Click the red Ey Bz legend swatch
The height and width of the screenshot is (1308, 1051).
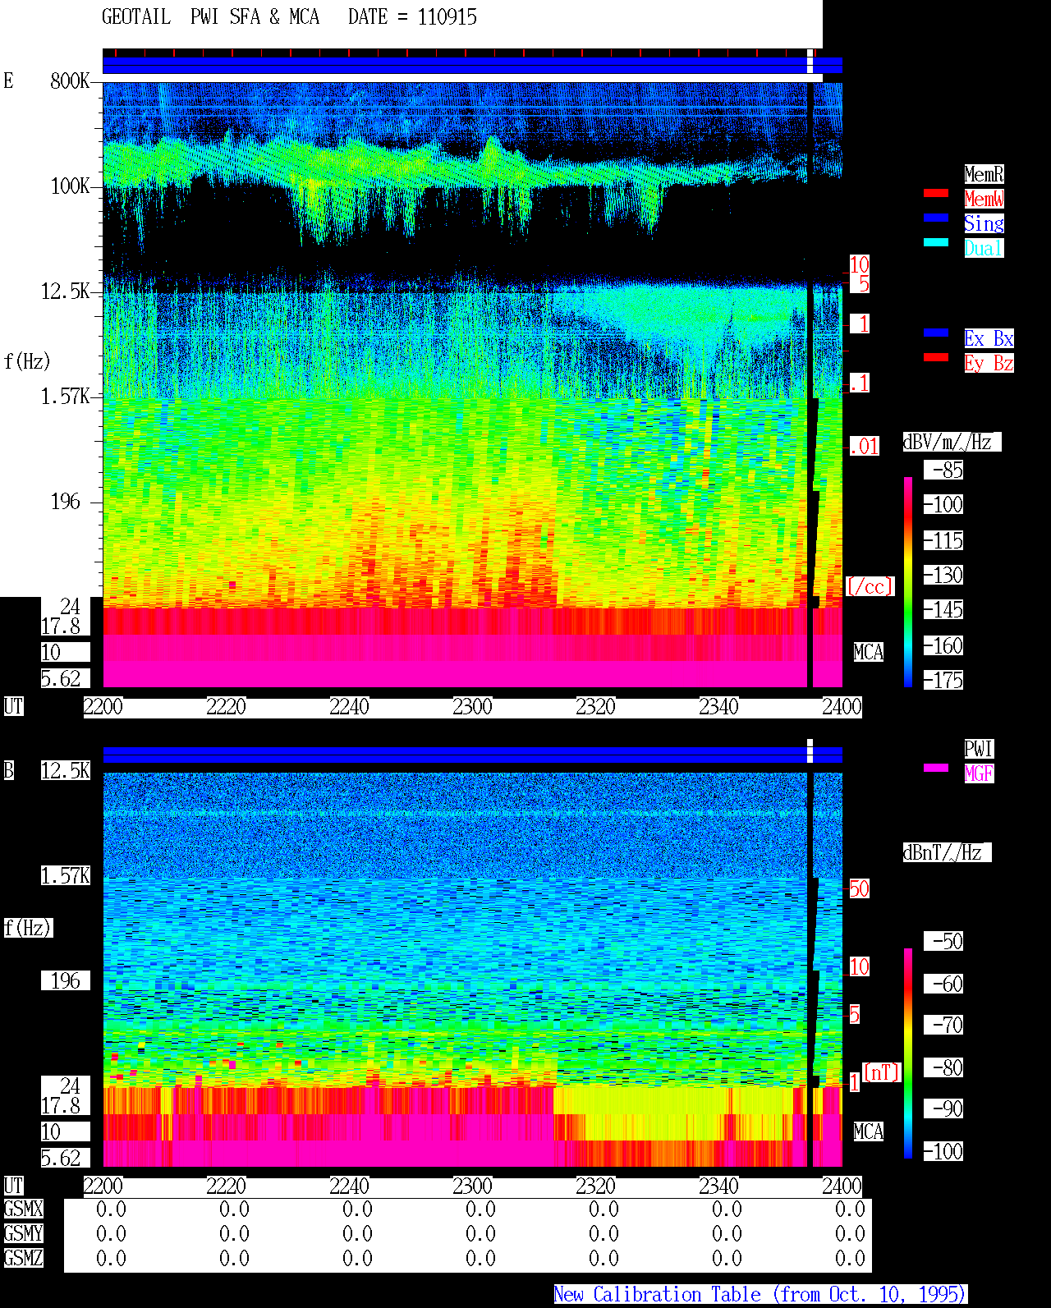tap(936, 357)
